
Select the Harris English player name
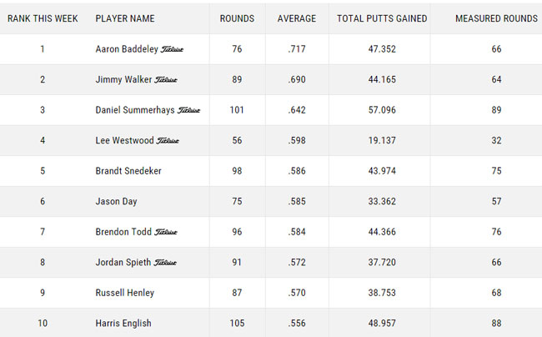pos(123,323)
